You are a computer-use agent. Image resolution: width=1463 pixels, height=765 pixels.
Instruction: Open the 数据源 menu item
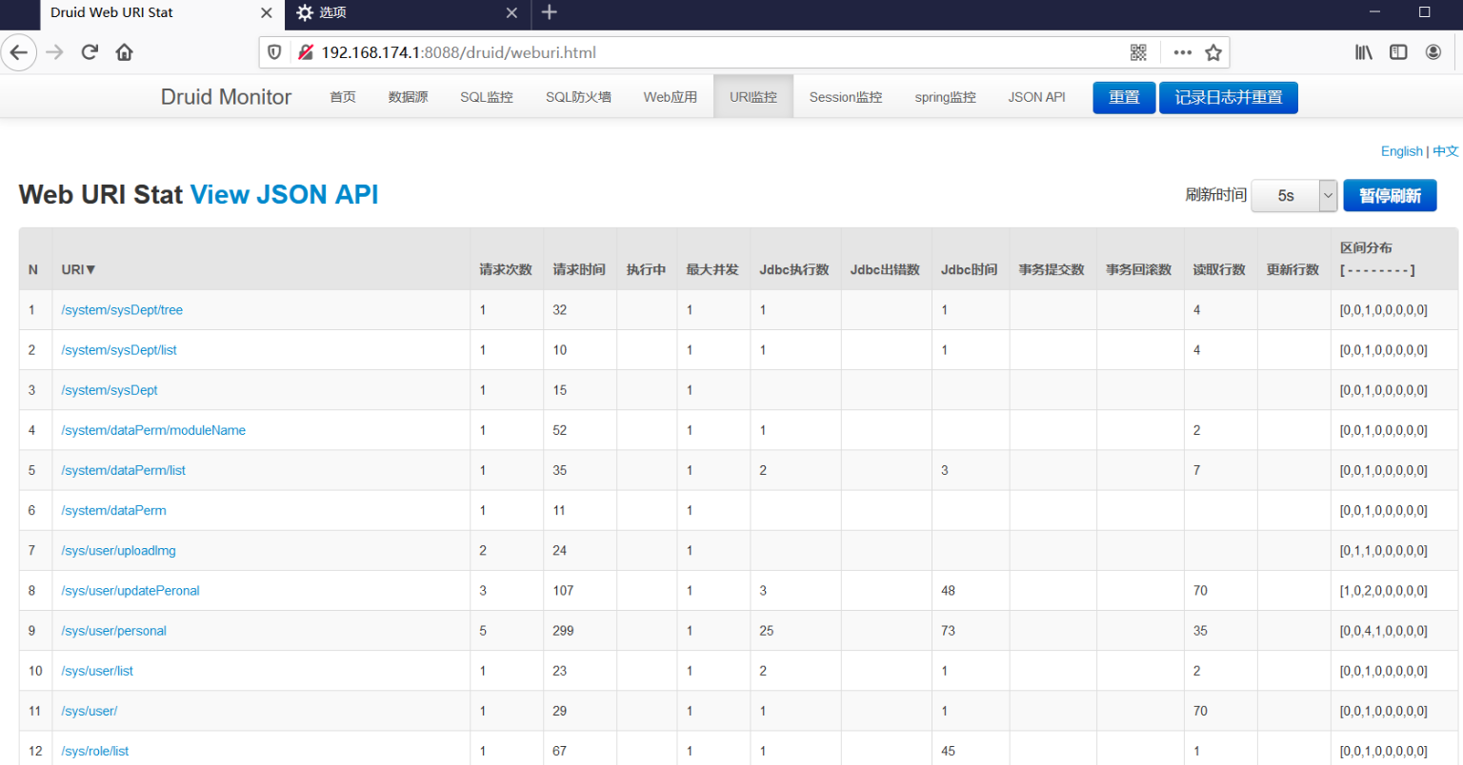tap(408, 97)
